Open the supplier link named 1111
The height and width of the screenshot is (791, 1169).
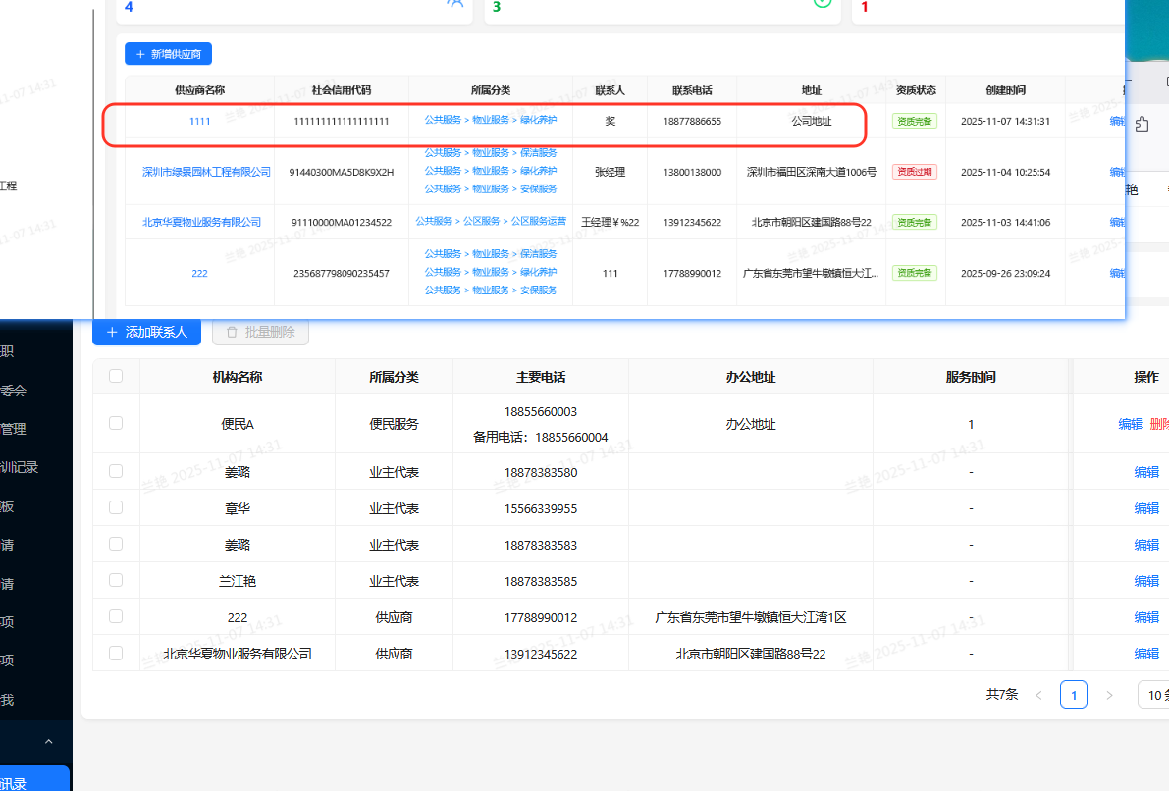(x=199, y=122)
